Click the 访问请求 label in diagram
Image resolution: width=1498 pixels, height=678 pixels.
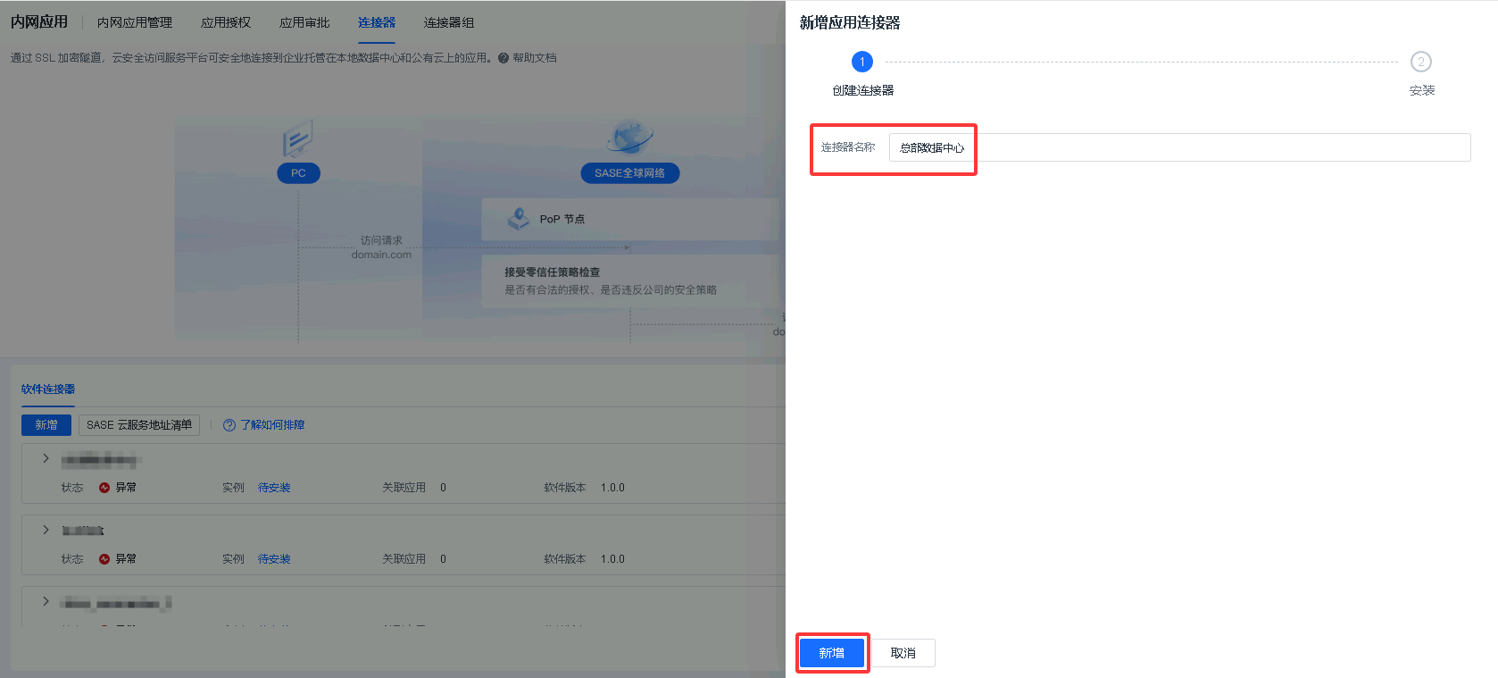click(x=381, y=240)
